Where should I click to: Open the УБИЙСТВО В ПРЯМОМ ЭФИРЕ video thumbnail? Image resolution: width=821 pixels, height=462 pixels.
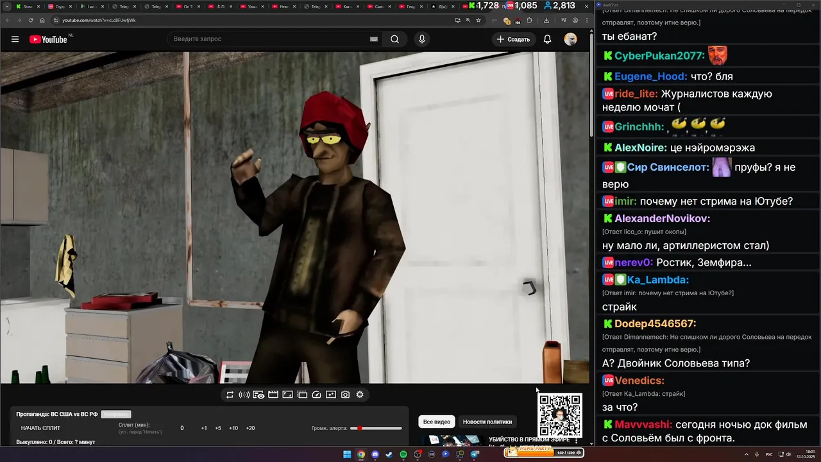453,440
